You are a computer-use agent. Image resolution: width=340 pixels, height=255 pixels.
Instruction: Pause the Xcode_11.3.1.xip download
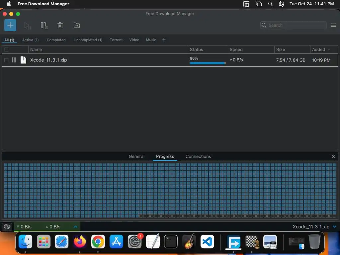click(14, 60)
